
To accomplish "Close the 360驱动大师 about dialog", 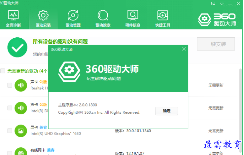I will [x=184, y=49].
